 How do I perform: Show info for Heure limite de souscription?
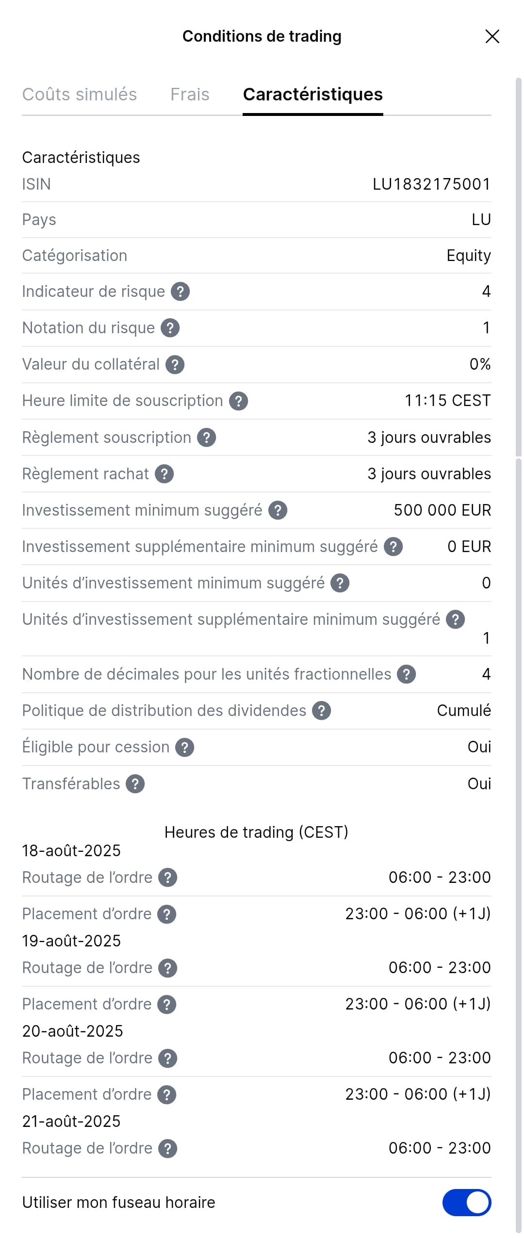pos(238,401)
